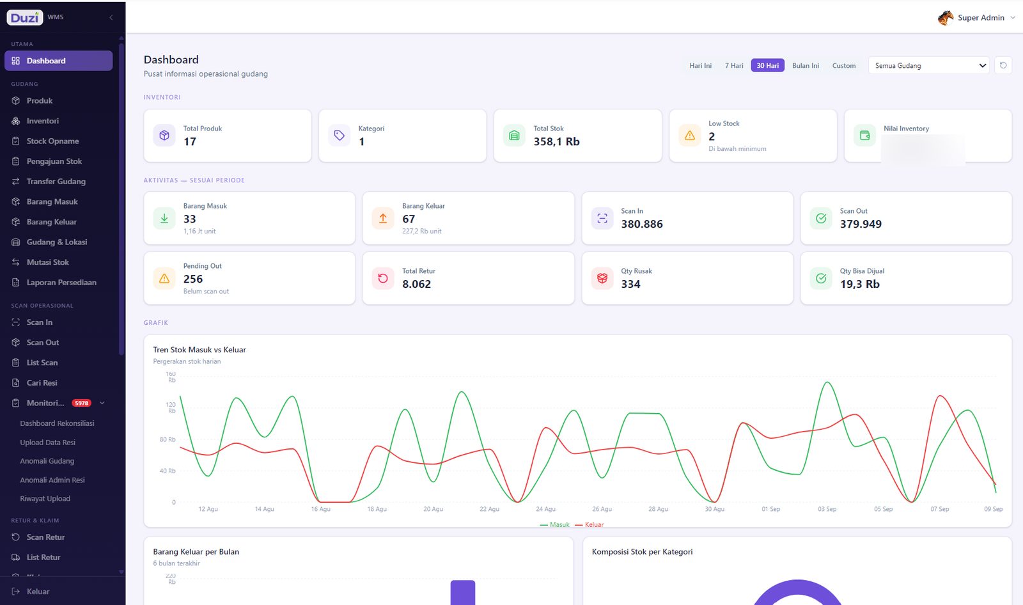Click the Transfer Gudang arrows icon
This screenshot has height=605, width=1023.
[x=16, y=182]
